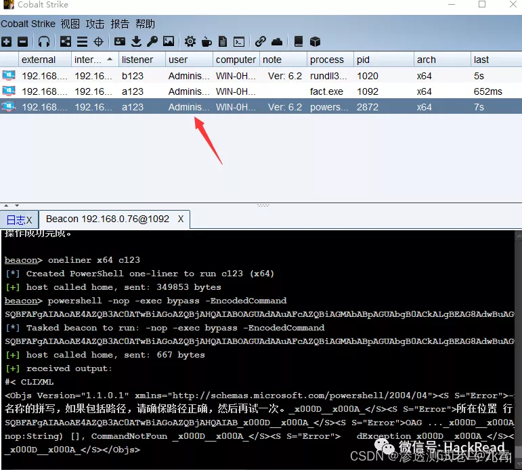Minimize the Cobalt Strike window
The height and width of the screenshot is (470, 522).
[452, 4]
